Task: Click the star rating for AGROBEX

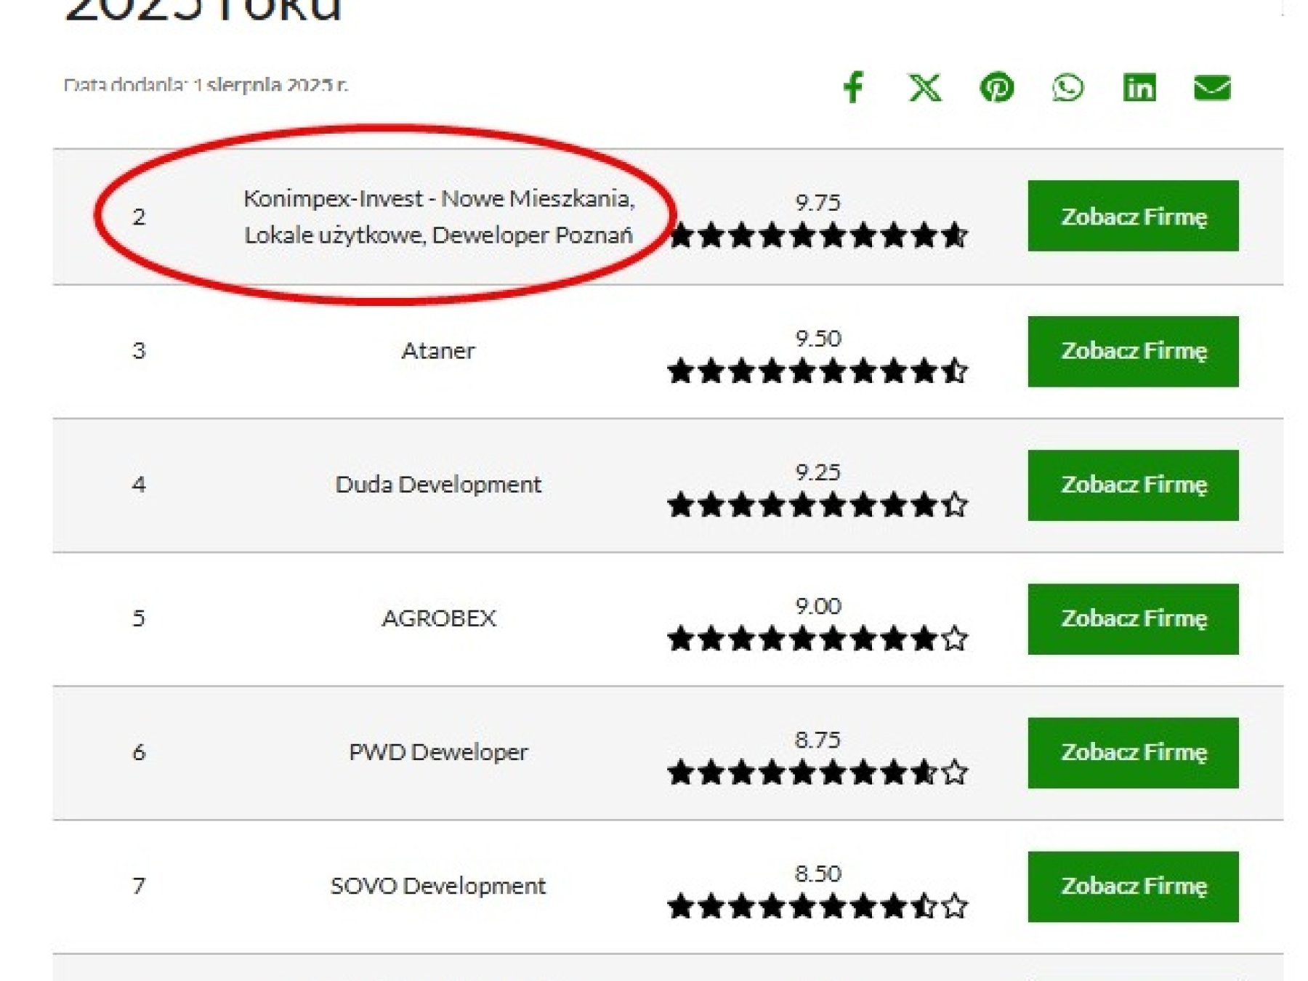Action: (x=817, y=639)
